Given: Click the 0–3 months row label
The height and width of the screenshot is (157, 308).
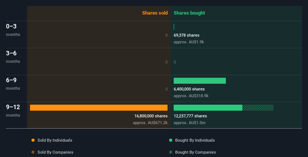Looking at the screenshot, I should 13,30.
